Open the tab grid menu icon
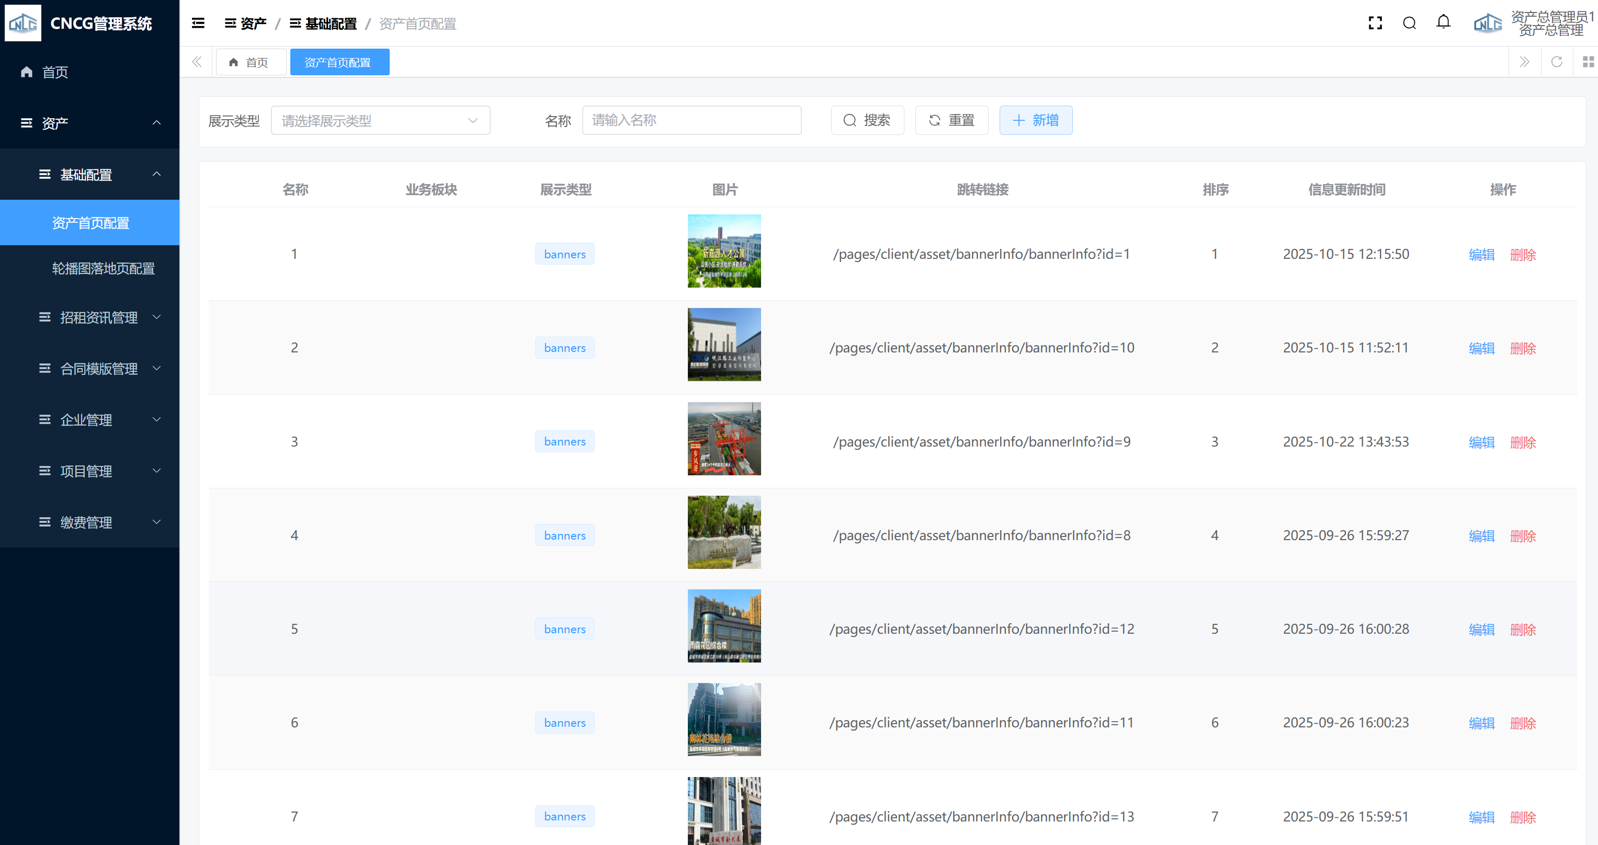 (1588, 62)
